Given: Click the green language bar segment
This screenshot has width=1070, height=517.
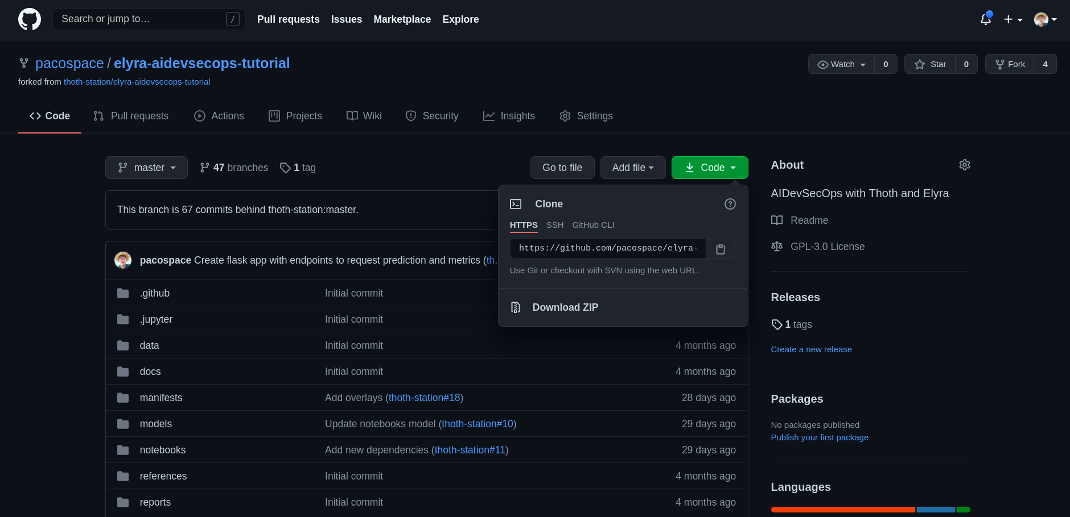Looking at the screenshot, I should point(963,510).
